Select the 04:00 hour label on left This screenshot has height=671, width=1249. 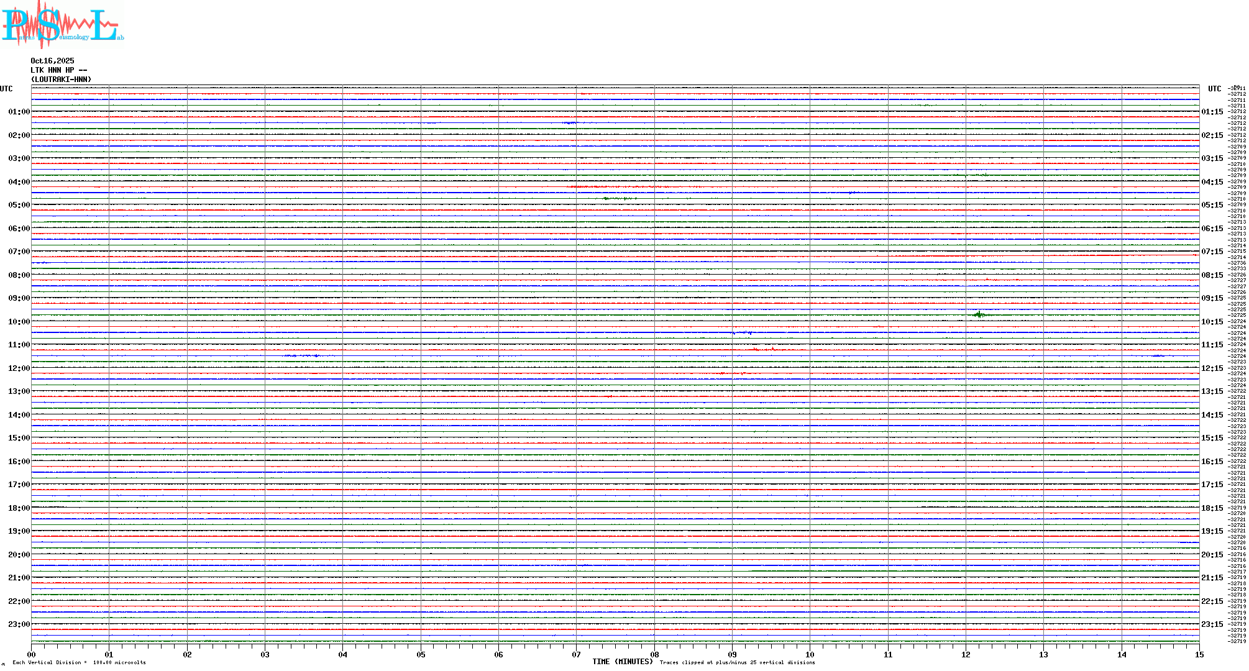pos(19,182)
